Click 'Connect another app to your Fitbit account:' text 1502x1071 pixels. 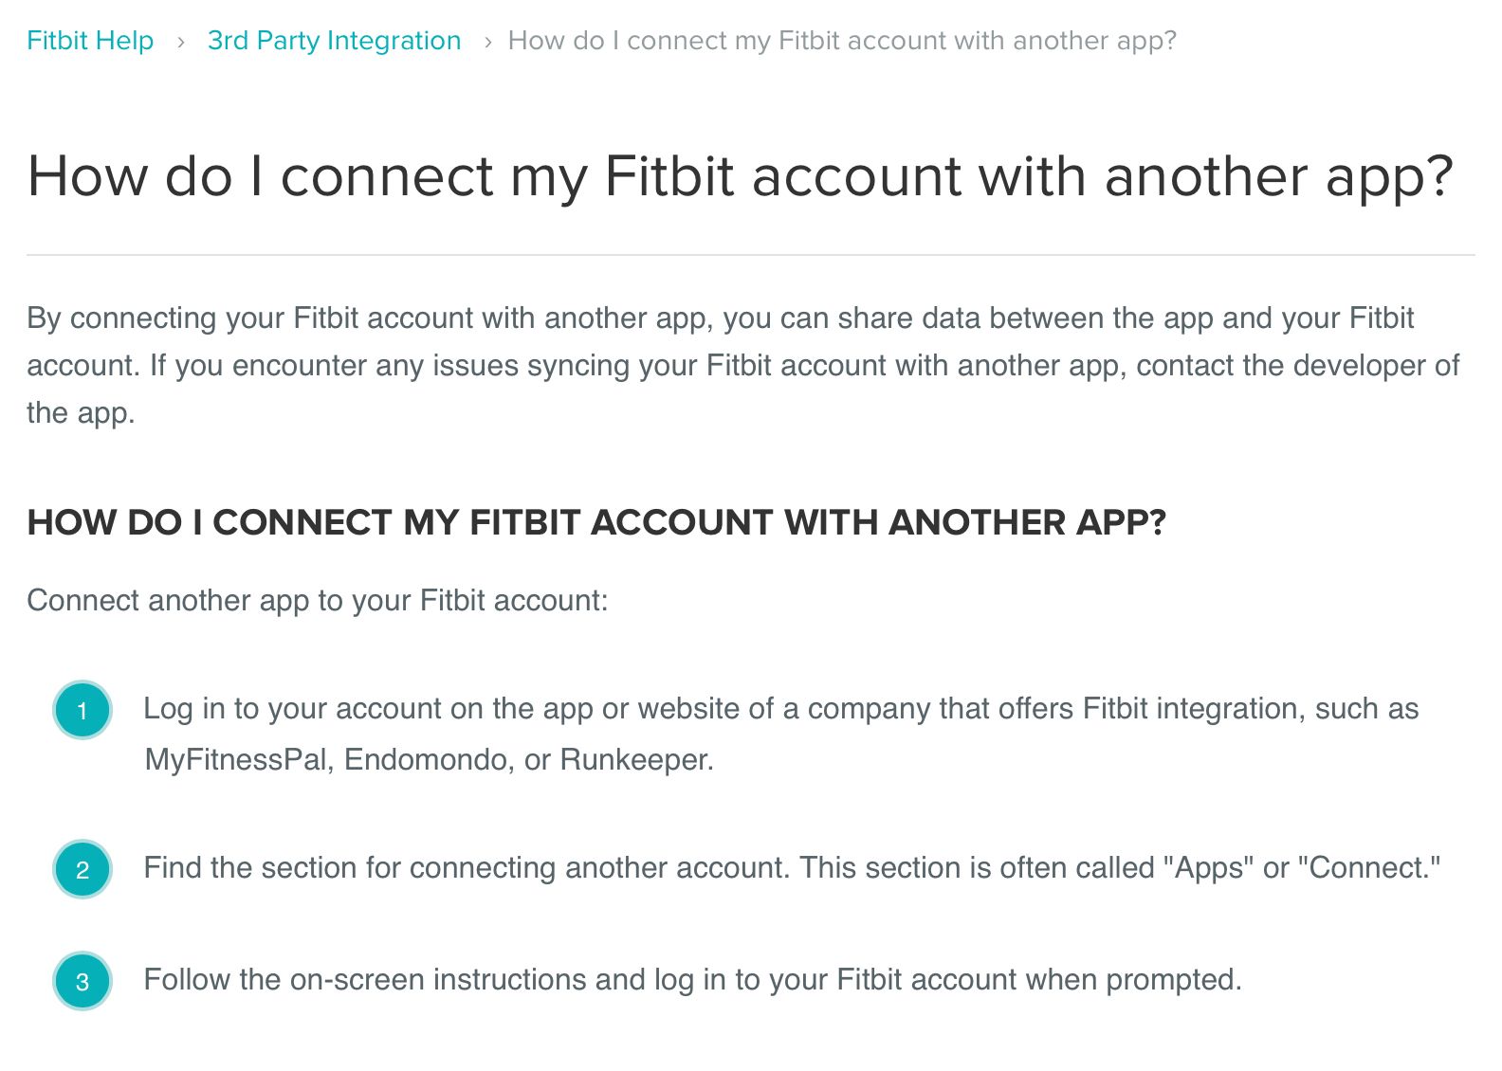click(x=317, y=600)
